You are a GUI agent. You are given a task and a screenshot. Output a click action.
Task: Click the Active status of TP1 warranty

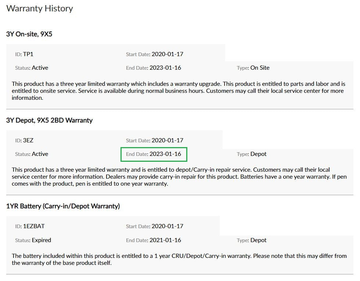(40, 68)
